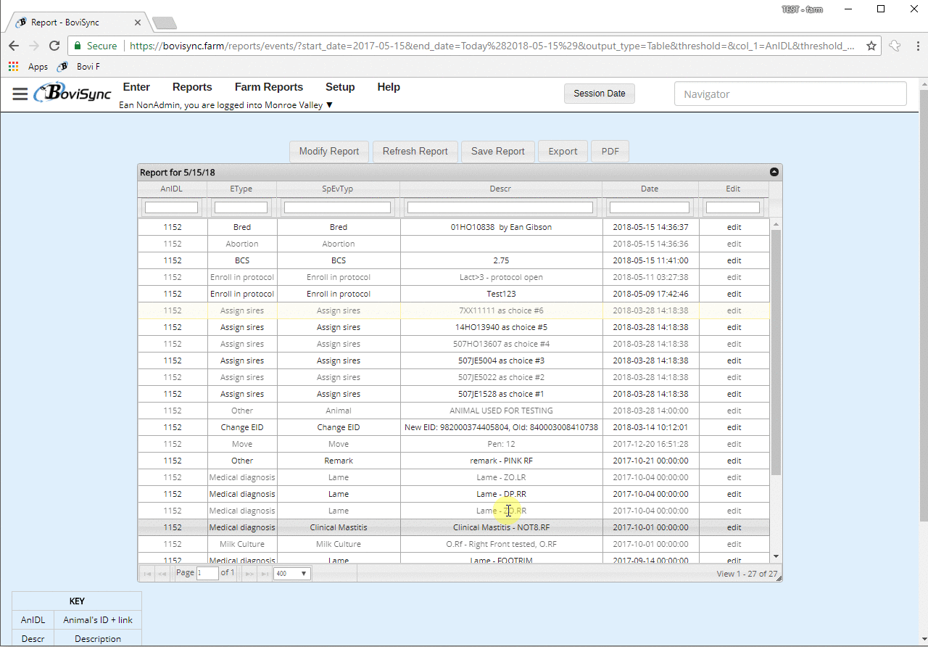This screenshot has width=928, height=647.
Task: Click the grid scrollbar down arrow
Action: point(776,556)
